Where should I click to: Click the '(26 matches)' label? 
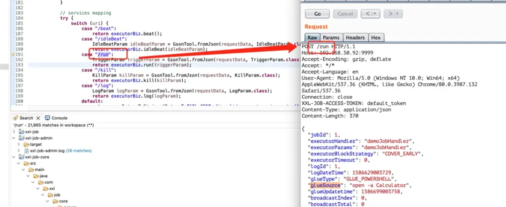pyautogui.click(x=78, y=150)
